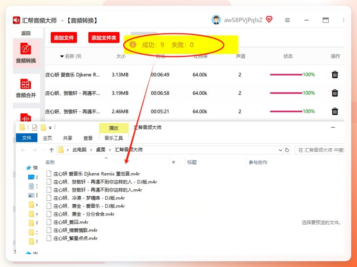The image size is (357, 267).
Task: Expand the chevron after 桌面 in address bar
Action: (x=110, y=150)
